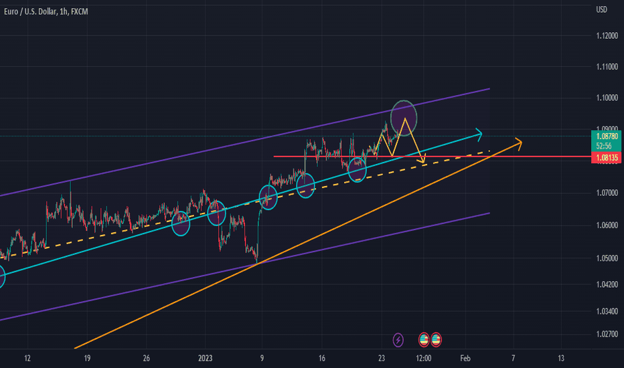The width and height of the screenshot is (624, 368).
Task: Click the 1.06000 price axis label
Action: tap(607, 225)
